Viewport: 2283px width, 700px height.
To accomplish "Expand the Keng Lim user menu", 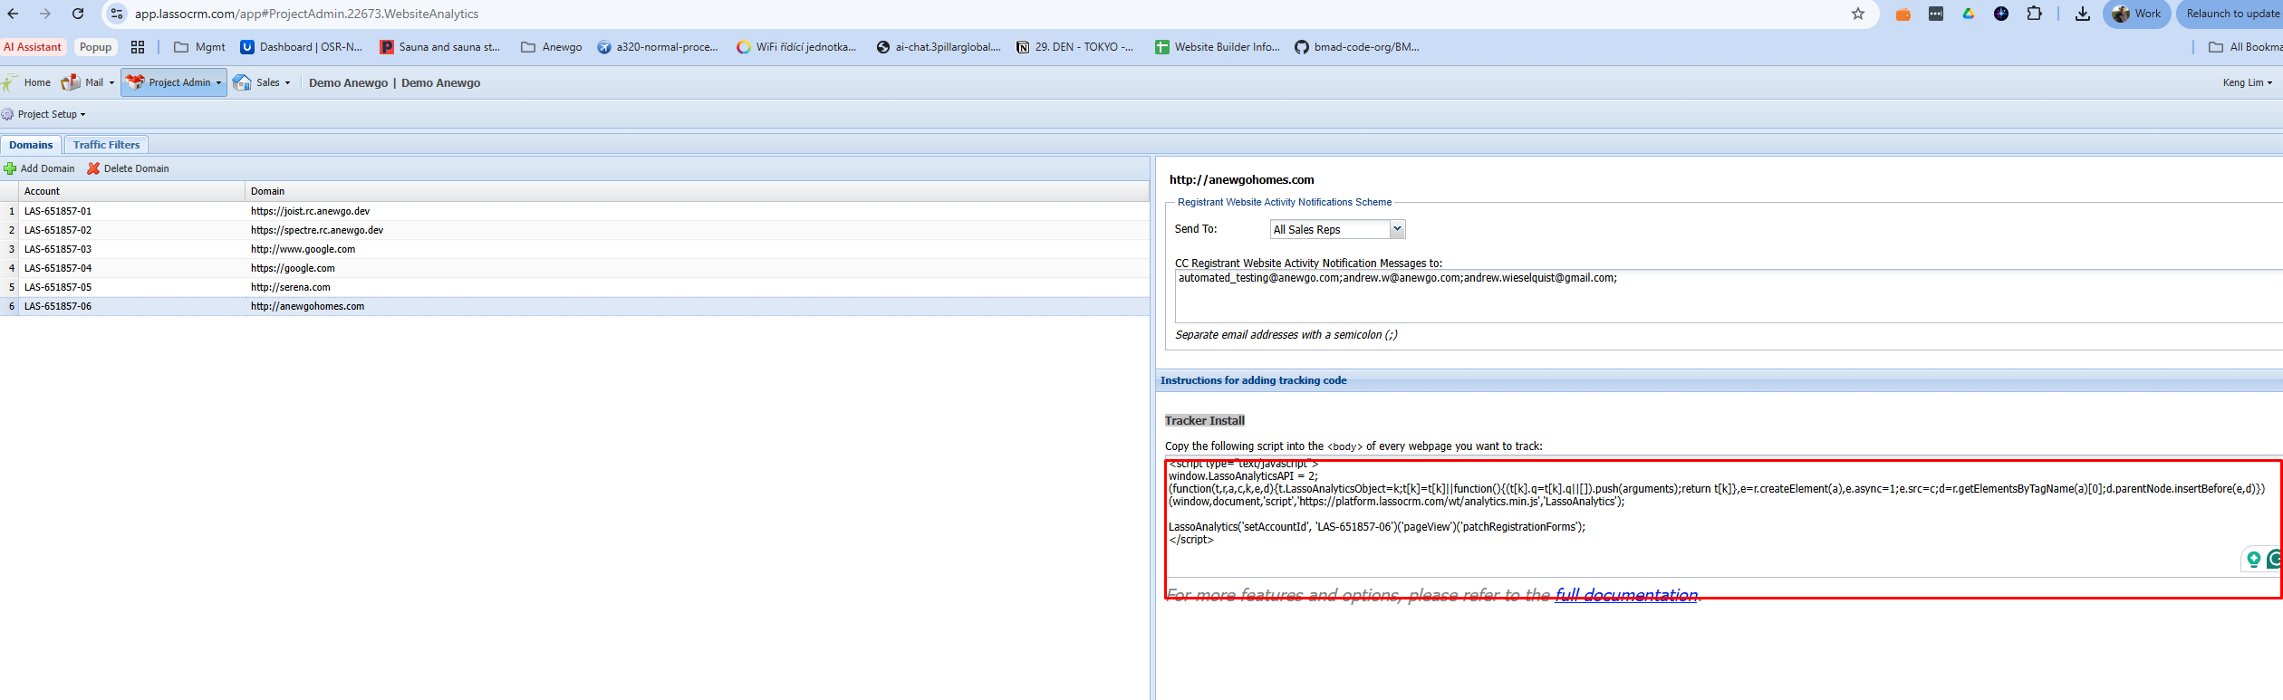I will (x=2247, y=82).
